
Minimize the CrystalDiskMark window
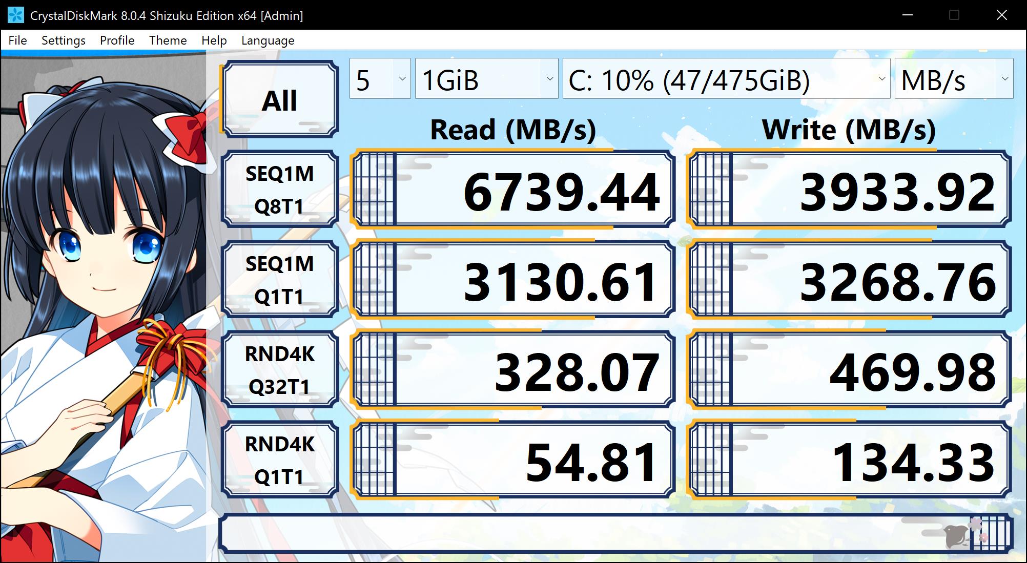pyautogui.click(x=908, y=15)
